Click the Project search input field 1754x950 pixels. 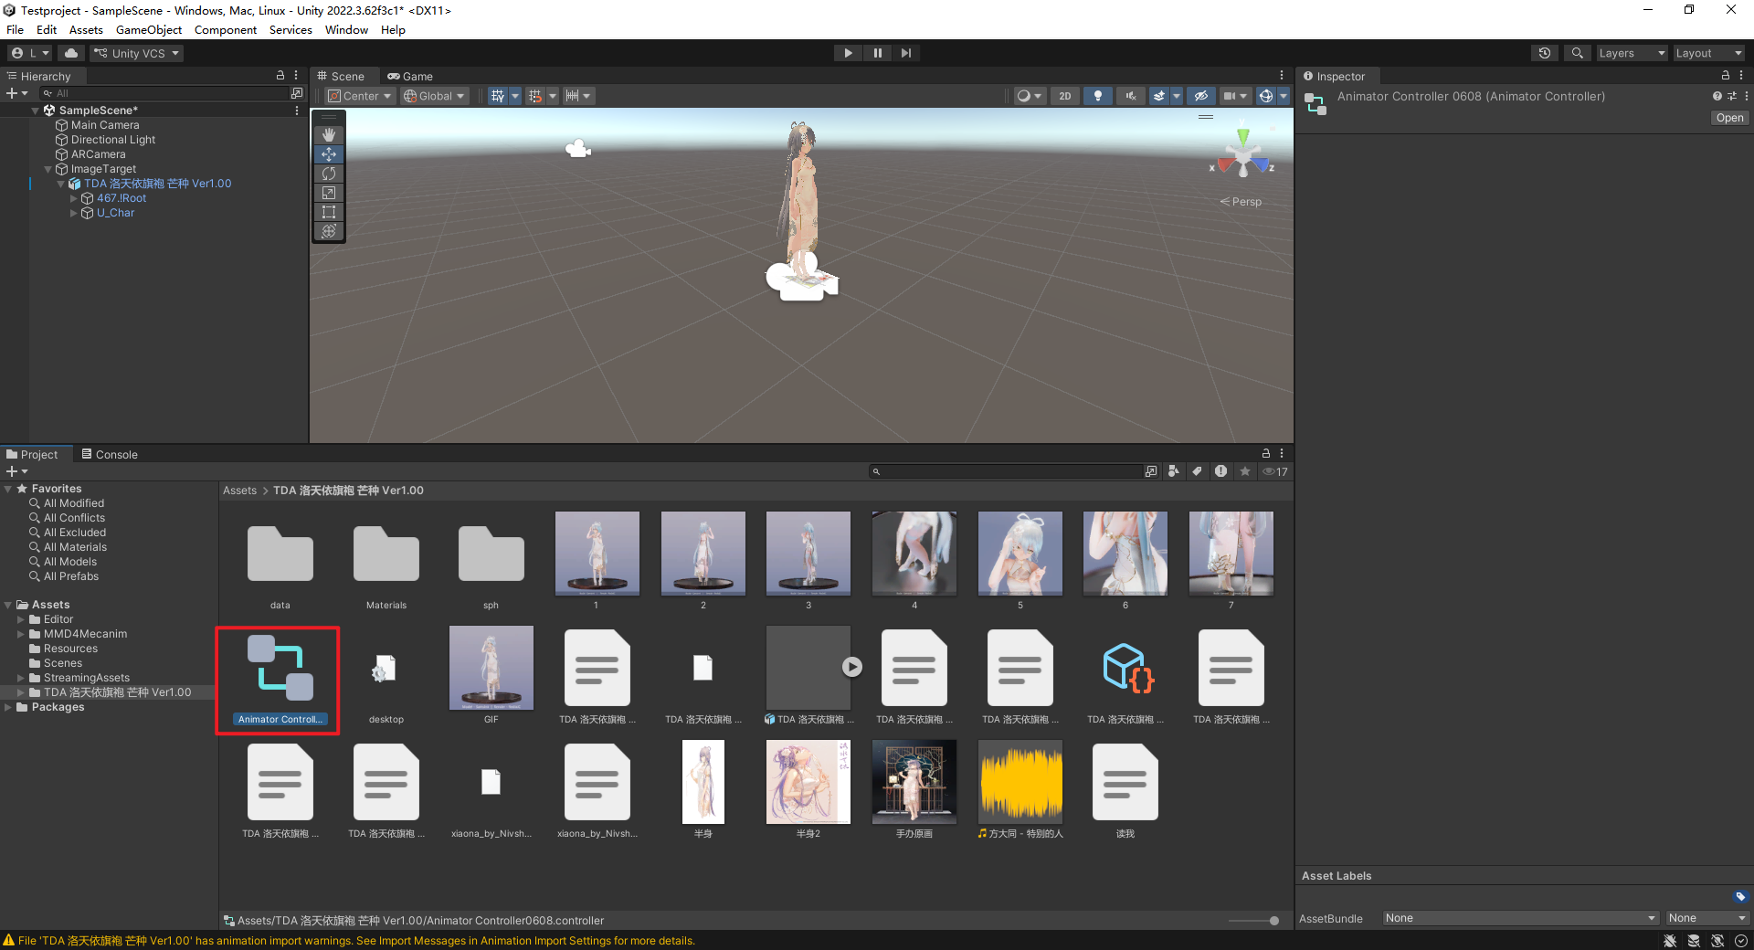(x=1006, y=471)
